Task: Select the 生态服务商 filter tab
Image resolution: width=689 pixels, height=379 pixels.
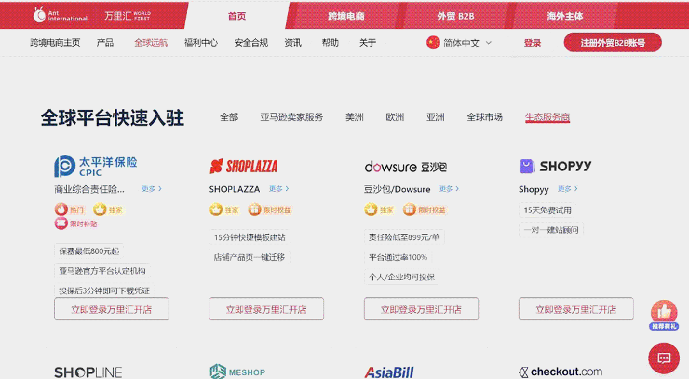Action: pos(547,117)
